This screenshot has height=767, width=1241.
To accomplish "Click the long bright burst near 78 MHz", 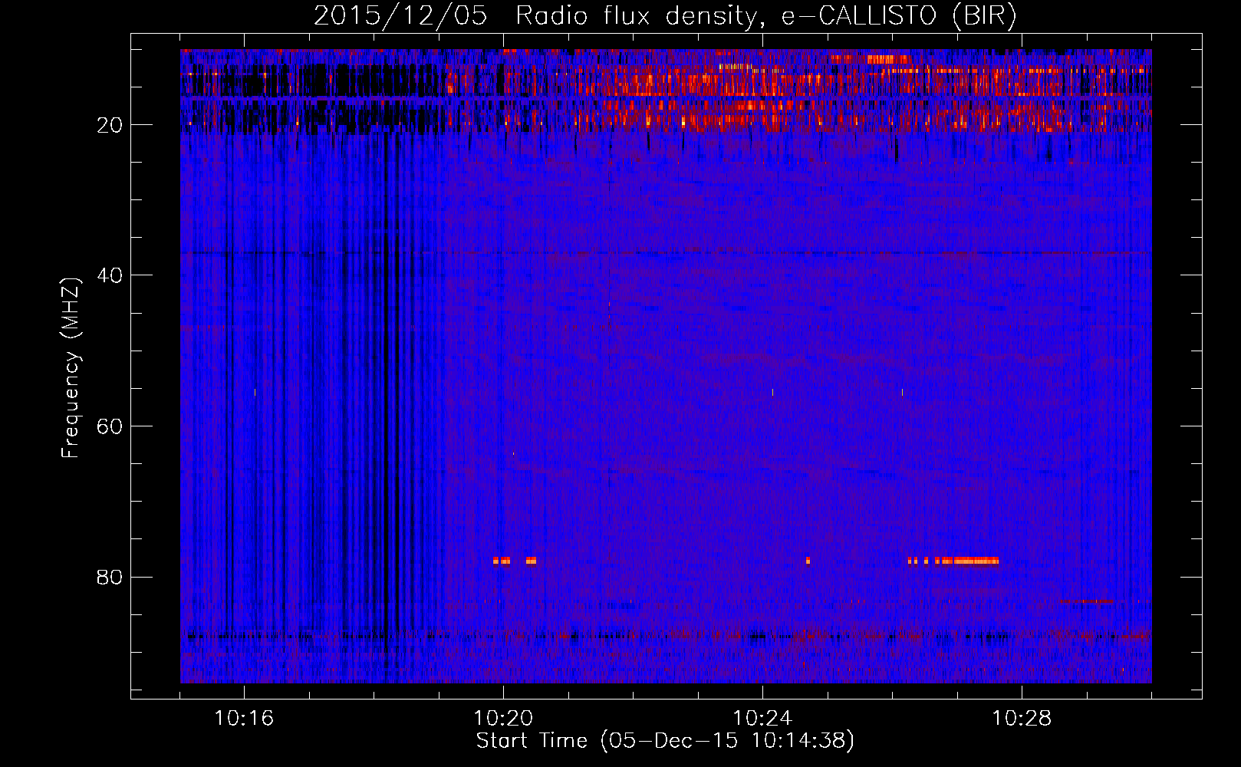I will point(966,561).
